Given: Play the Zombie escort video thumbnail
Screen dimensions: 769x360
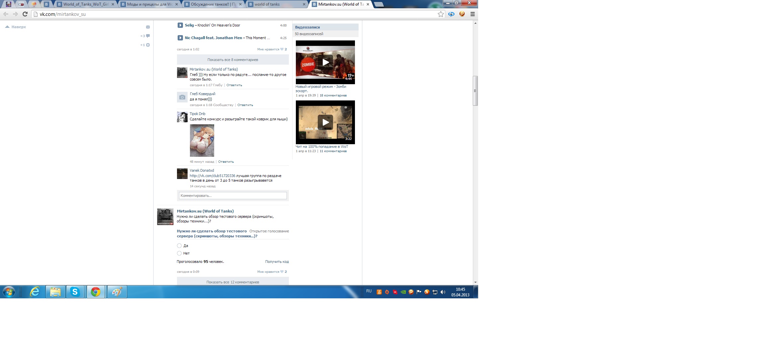Looking at the screenshot, I should [x=325, y=62].
